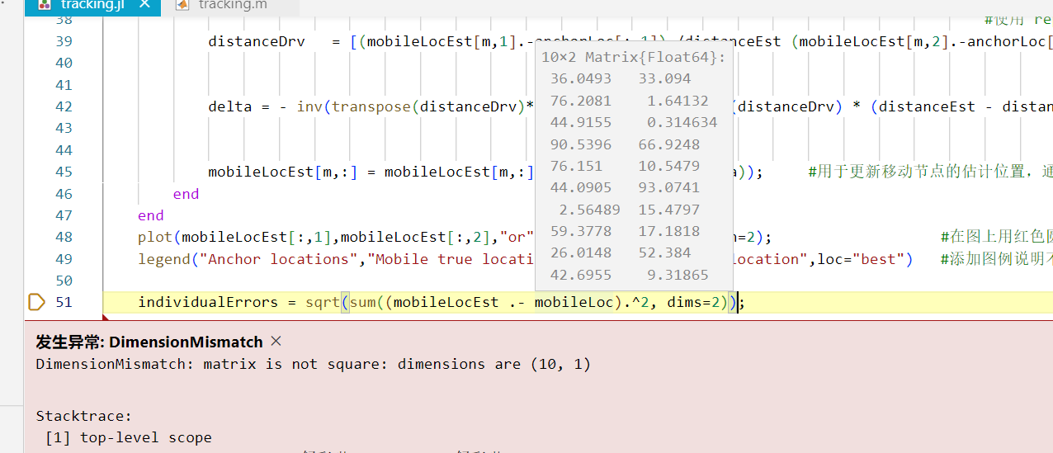
Task: Click the 'sum' function on line 51
Action: (x=362, y=302)
